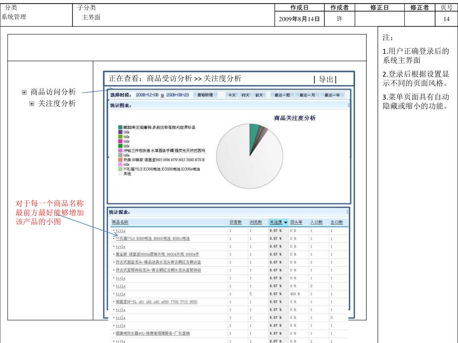This screenshot has height=343, width=458.
Task: Click the 导出 export button
Action: click(x=326, y=80)
